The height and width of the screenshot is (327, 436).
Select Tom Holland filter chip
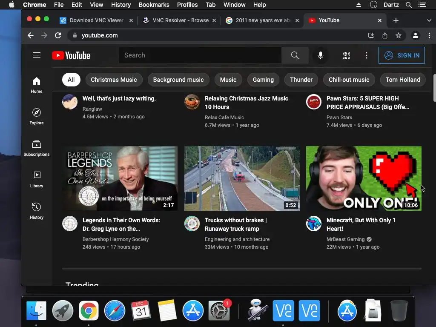click(403, 80)
